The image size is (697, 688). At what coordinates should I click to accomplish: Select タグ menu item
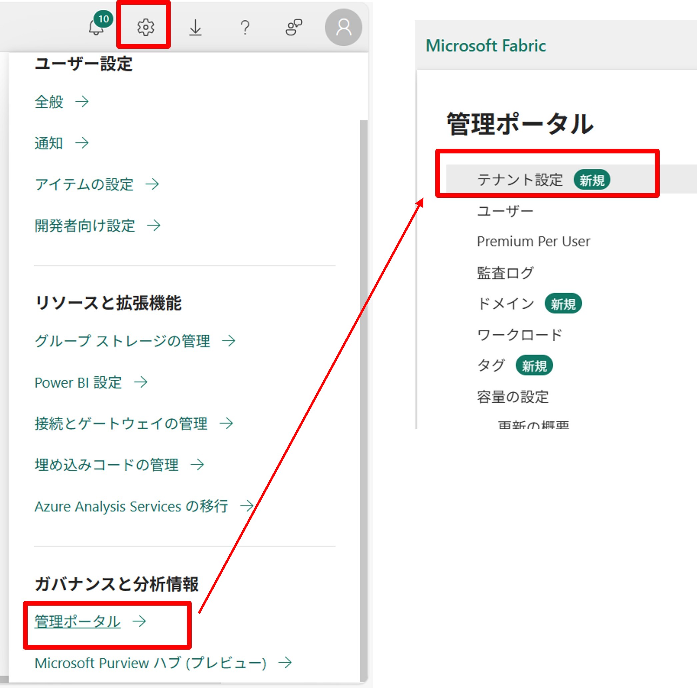491,366
